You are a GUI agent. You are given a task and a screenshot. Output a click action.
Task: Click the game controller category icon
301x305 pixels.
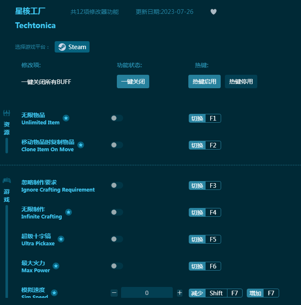click(x=7, y=180)
